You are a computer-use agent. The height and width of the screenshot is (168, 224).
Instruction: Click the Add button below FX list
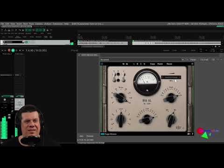point(81,136)
